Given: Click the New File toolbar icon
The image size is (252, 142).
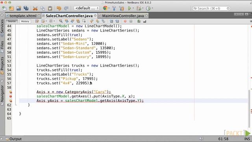Looking at the screenshot, I should [4, 8].
